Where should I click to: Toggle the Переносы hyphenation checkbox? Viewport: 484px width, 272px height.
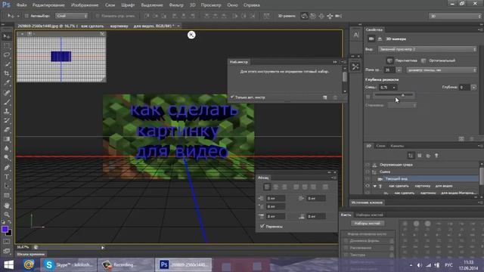[x=262, y=226]
